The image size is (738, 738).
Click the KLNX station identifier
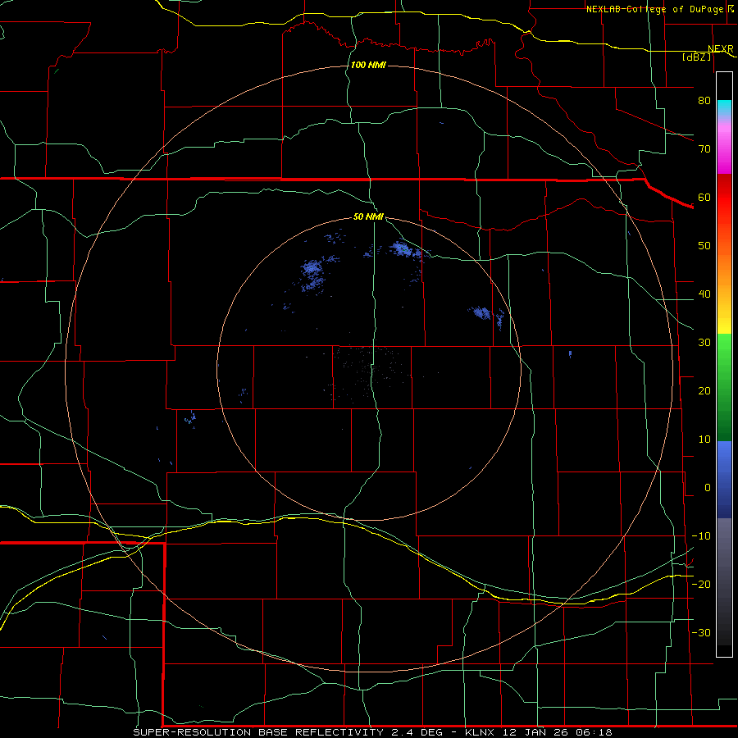pos(481,732)
